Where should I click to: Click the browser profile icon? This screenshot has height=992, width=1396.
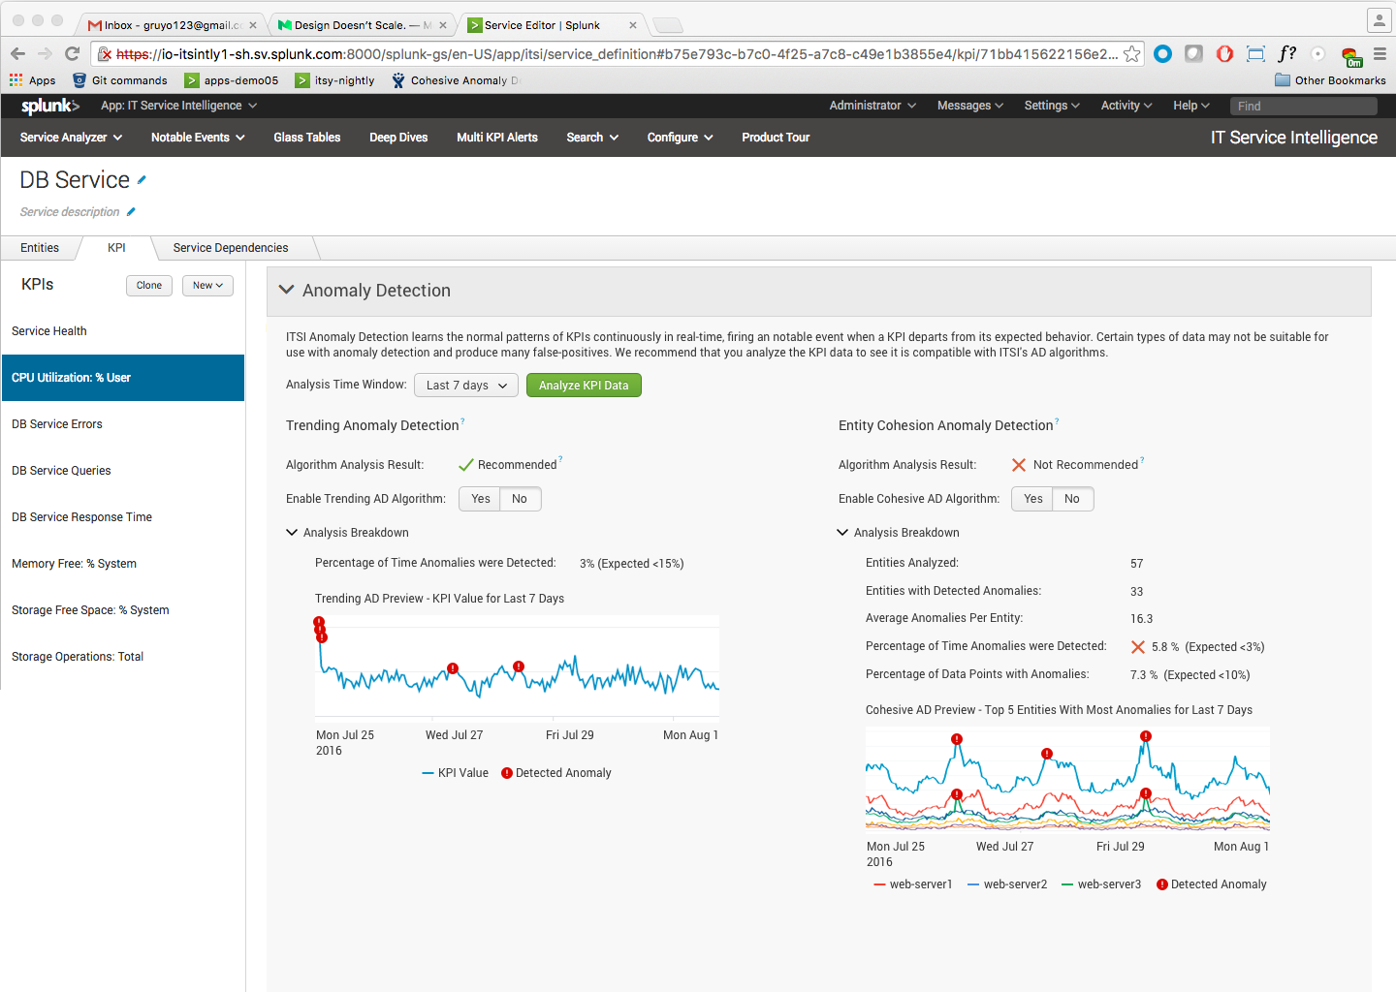(x=1379, y=19)
